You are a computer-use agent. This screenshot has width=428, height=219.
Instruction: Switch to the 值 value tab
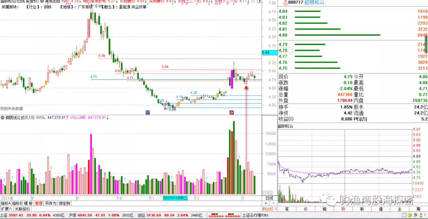click(381, 209)
